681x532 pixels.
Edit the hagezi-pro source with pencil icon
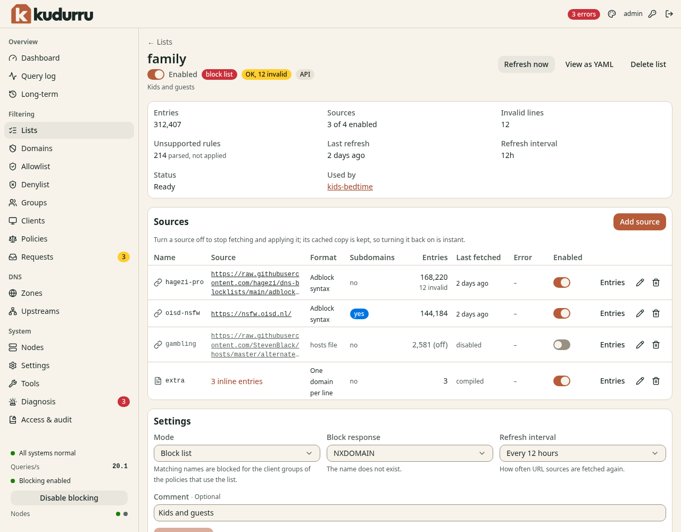point(640,282)
